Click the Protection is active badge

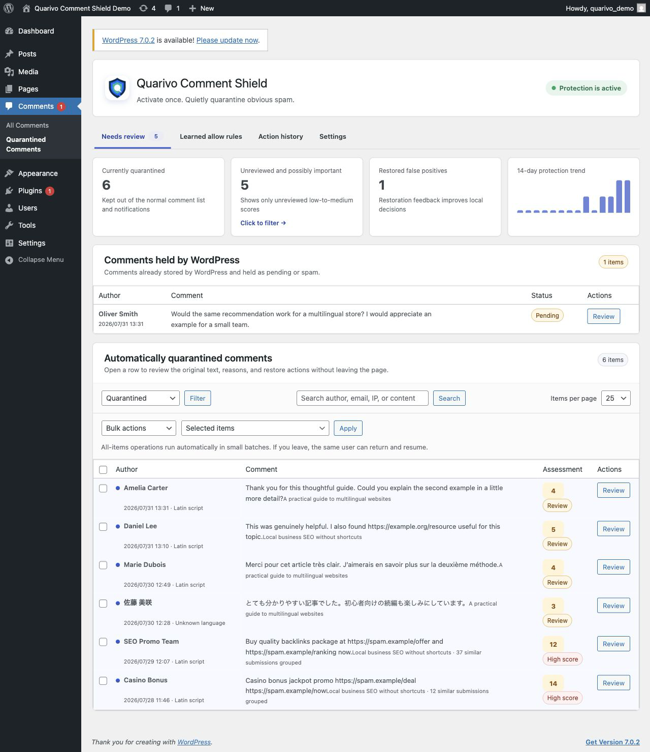point(587,88)
